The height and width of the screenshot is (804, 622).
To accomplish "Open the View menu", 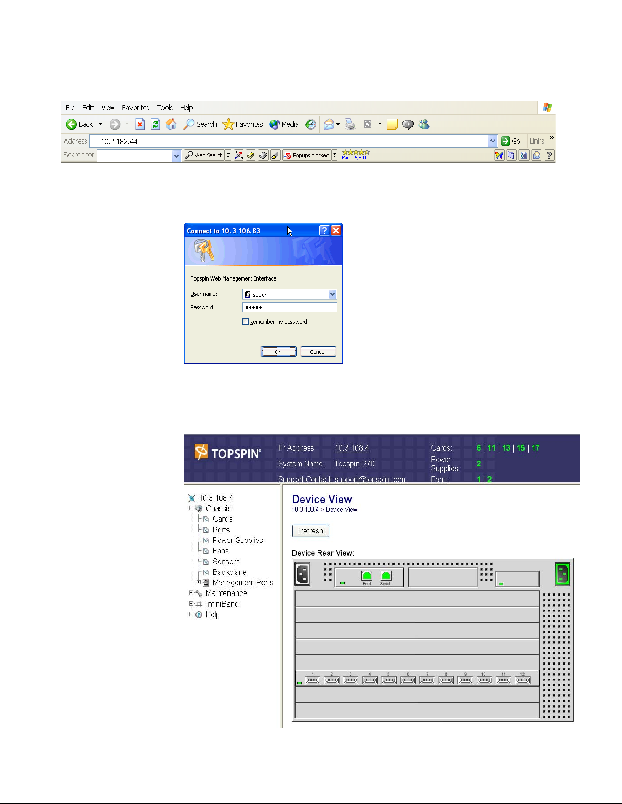I will click(x=108, y=108).
